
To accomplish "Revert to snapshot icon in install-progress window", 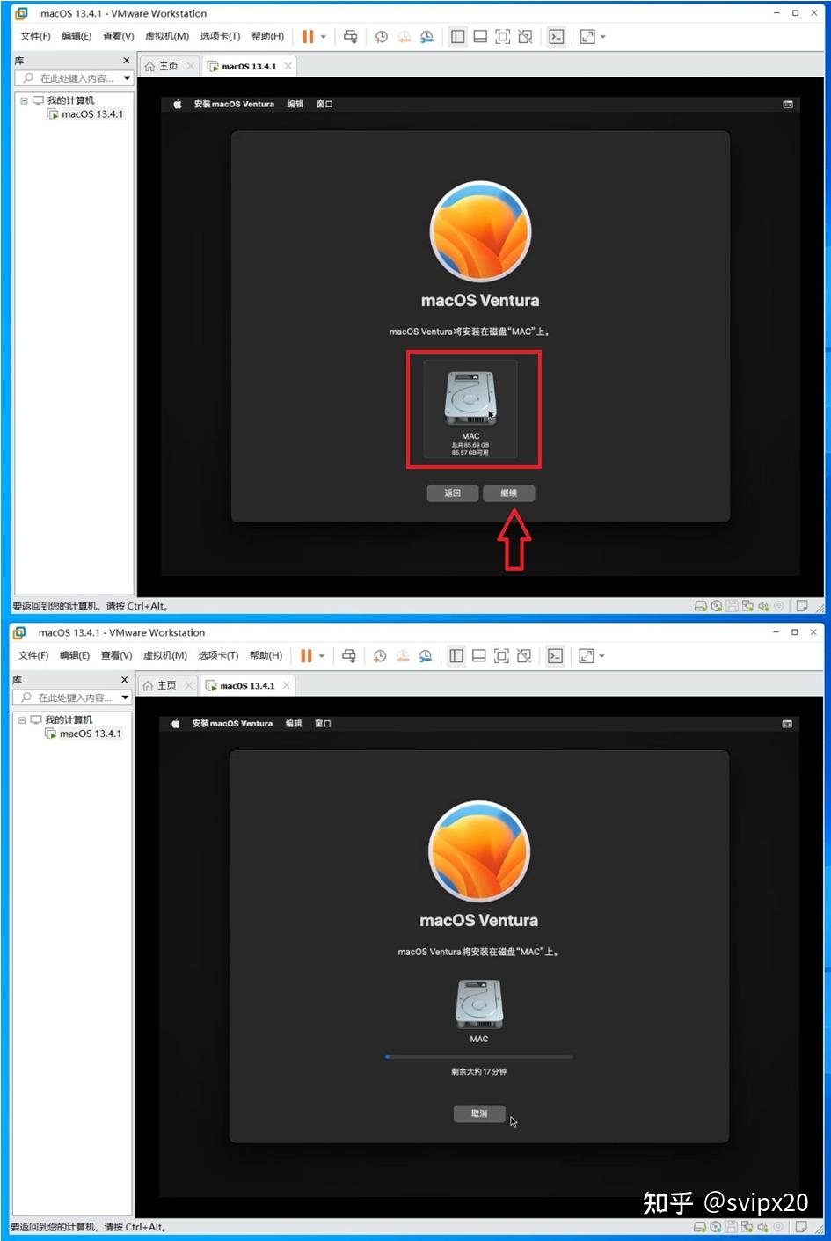I will click(403, 656).
